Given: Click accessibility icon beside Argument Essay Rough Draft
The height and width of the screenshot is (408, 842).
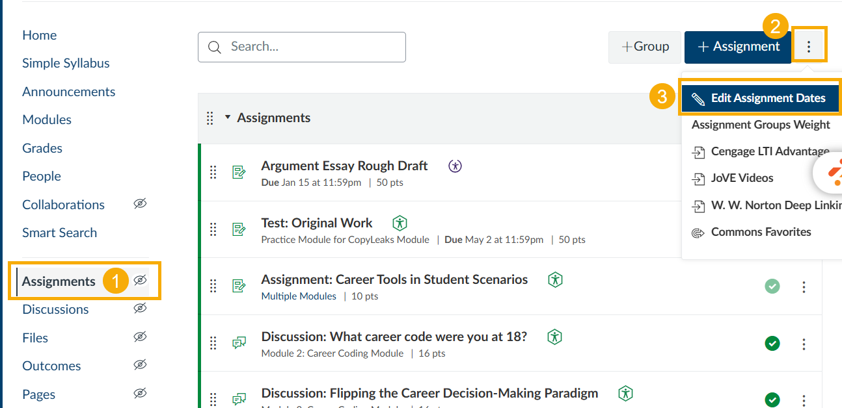Looking at the screenshot, I should [x=455, y=166].
